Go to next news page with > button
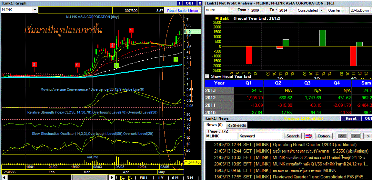This screenshot has width=372, height=180. 368,136
